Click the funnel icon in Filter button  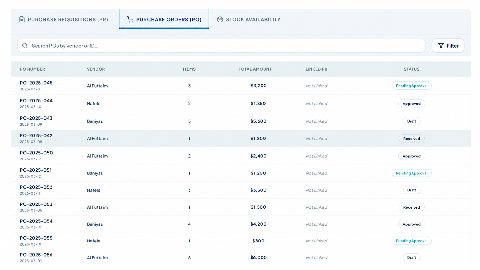pyautogui.click(x=441, y=46)
